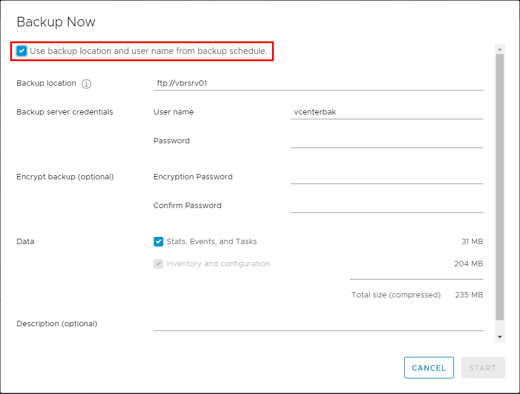Click the dialog's vertical scrollbar thumb
520x394 pixels.
coord(500,186)
